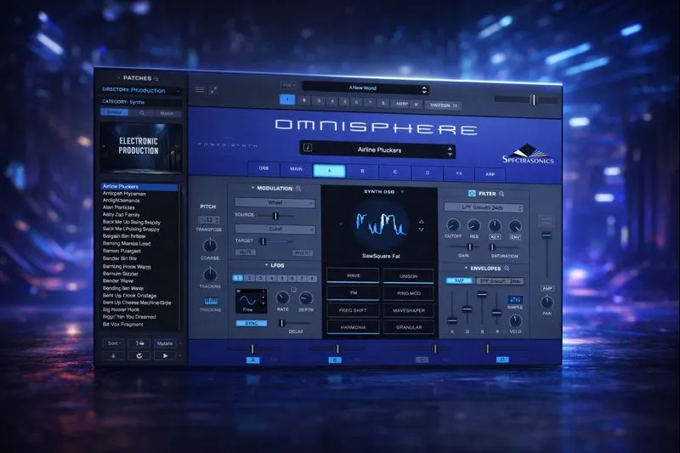This screenshot has width=680, height=453.
Task: Open the Directory Production dropdown
Action: pos(141,90)
